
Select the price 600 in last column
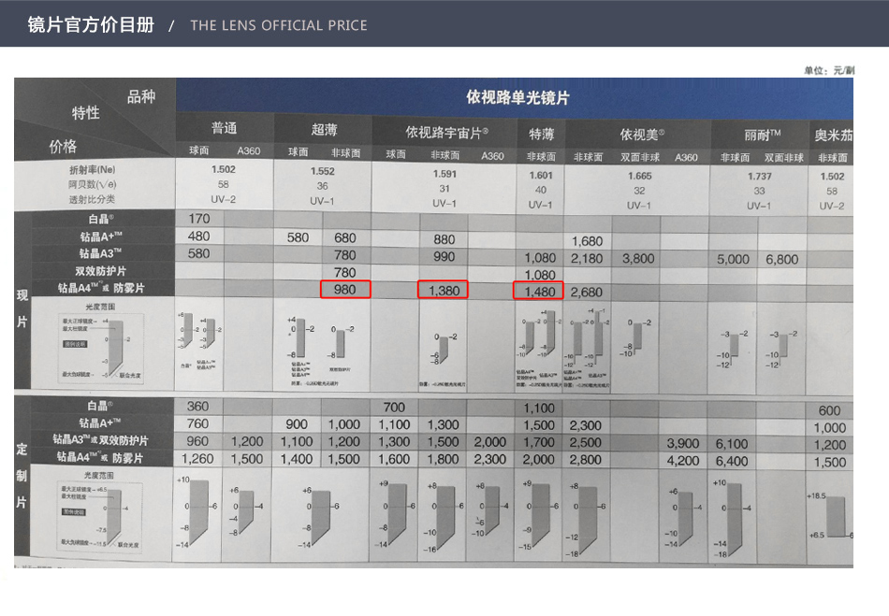point(829,411)
